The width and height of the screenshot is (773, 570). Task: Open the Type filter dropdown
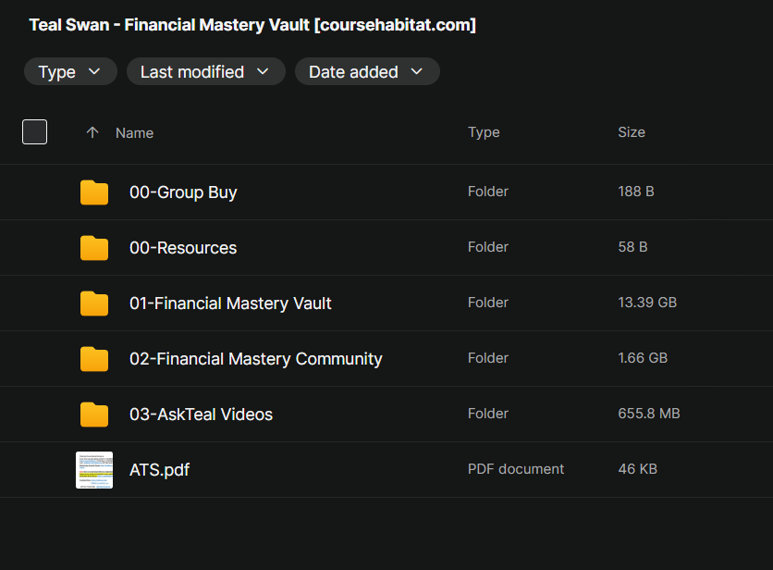[70, 71]
